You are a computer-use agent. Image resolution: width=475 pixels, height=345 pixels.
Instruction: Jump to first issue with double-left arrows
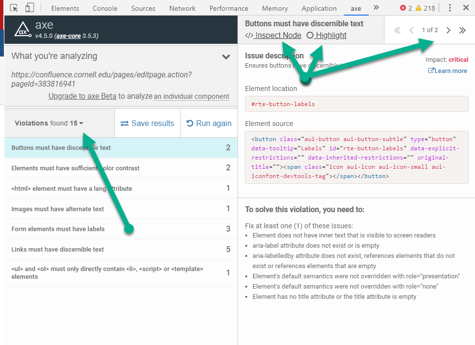397,30
